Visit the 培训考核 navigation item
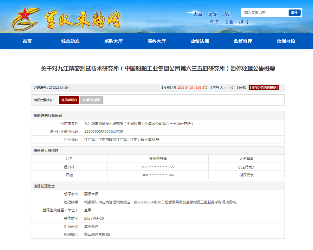Screen dimensions: 313x250 (x=286, y=41)
